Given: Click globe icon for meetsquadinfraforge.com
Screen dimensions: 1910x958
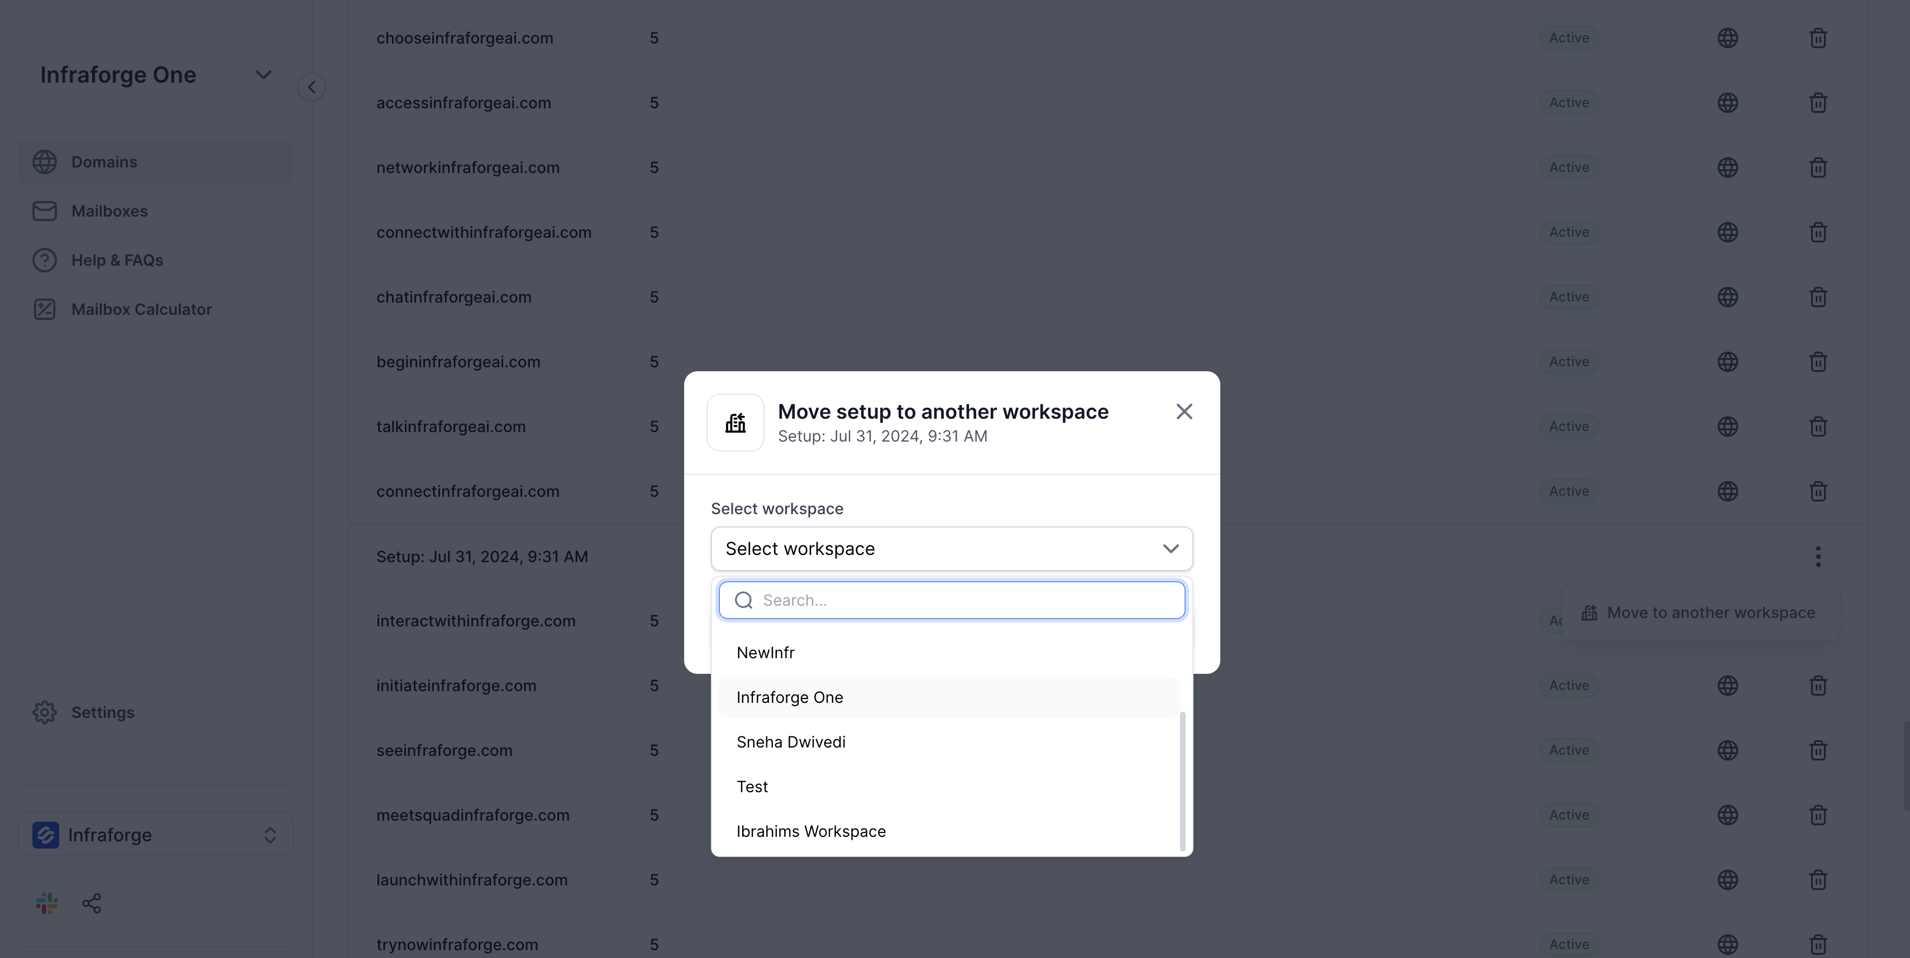Looking at the screenshot, I should coord(1727,815).
